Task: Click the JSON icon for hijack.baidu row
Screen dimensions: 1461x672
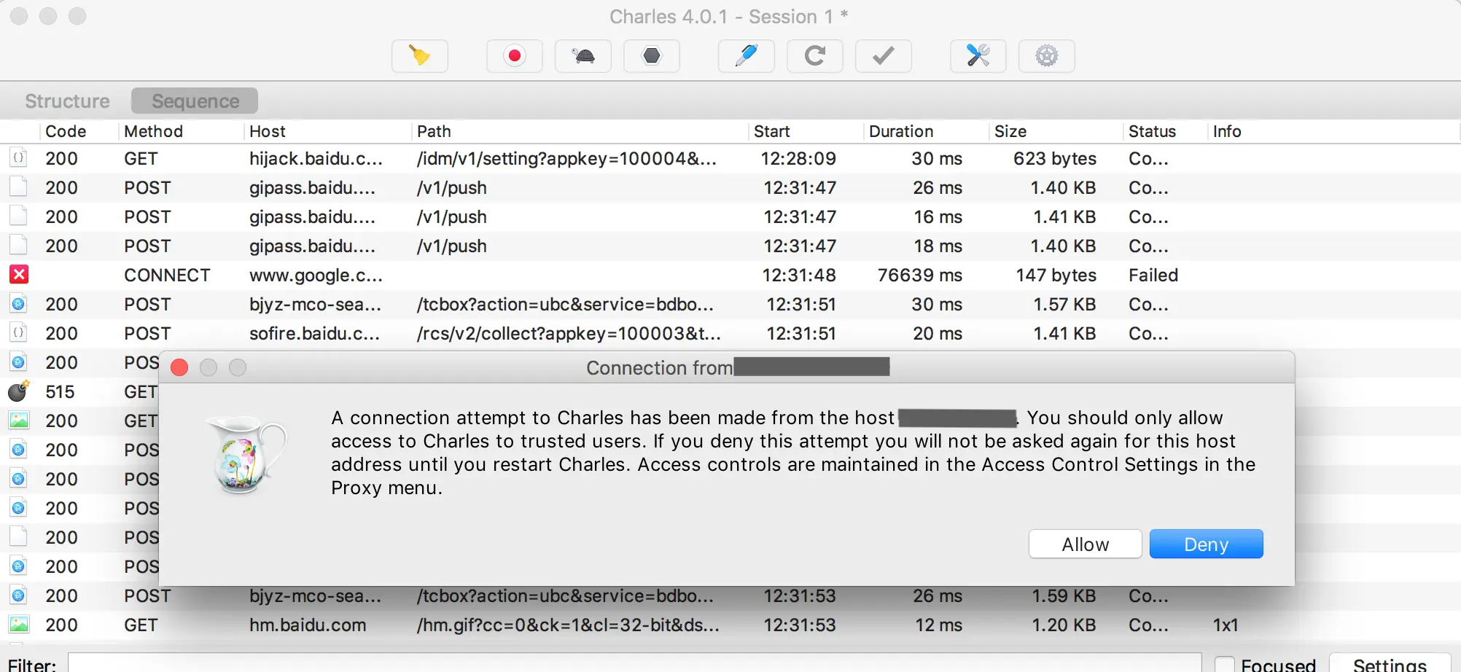Action: (19, 158)
